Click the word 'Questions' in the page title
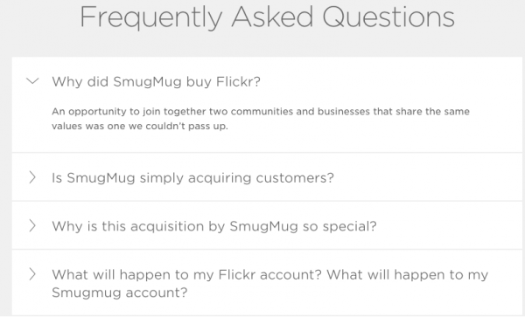 click(x=388, y=17)
